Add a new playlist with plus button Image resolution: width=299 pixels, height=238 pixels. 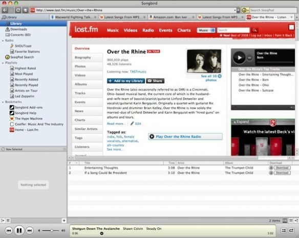64,221
